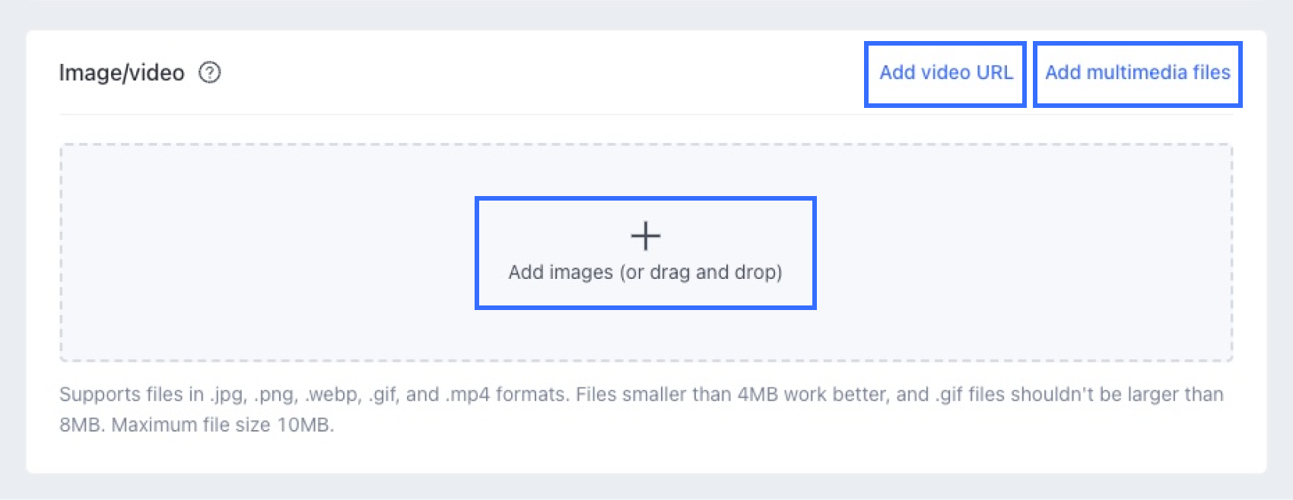
Task: Click the Image/video section heading
Action: coord(122,73)
